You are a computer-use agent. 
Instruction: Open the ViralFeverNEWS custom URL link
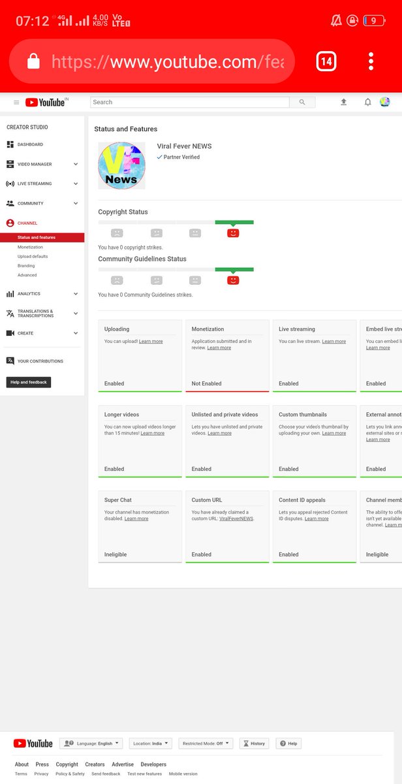[x=236, y=519]
